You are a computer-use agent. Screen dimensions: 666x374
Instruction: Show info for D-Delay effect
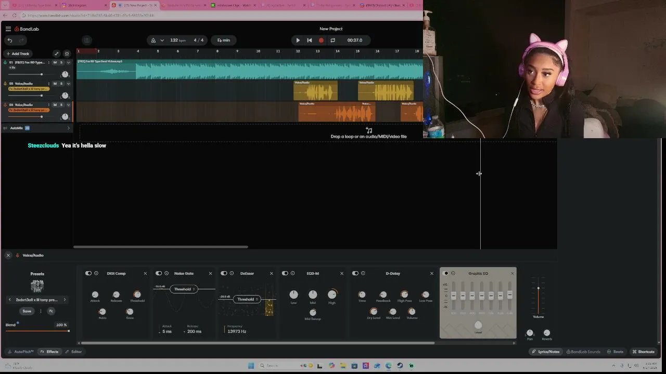[363, 273]
